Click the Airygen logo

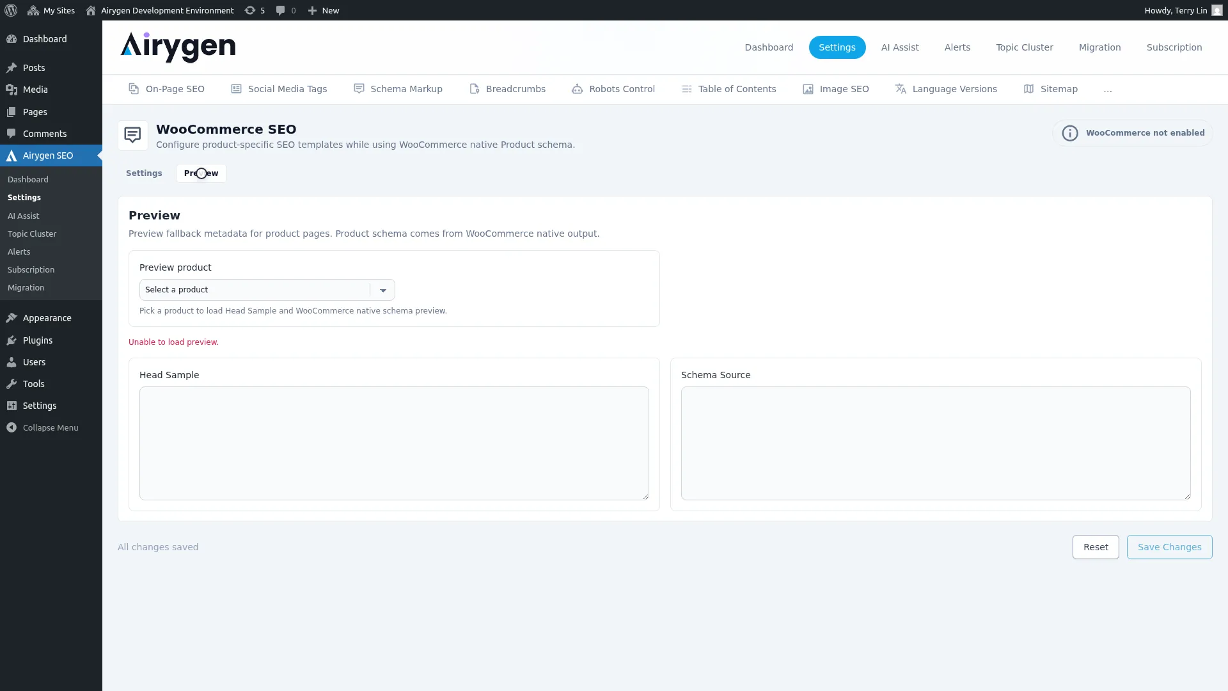(x=178, y=47)
